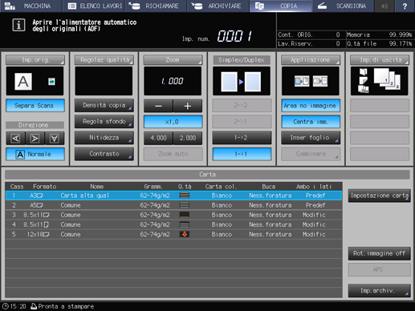
Task: Decrease zoom with minus button
Action: pos(158,106)
